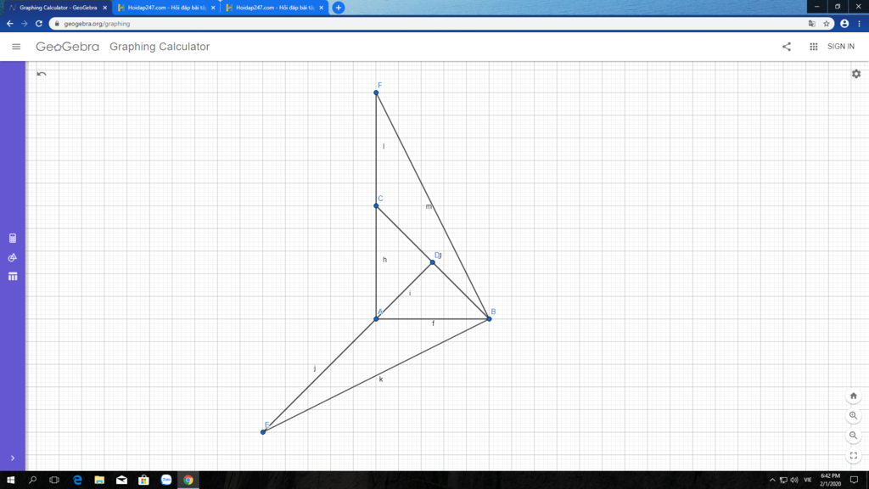Screen dimensions: 869x489
Task: Click the GeoGebra logo
Action: point(67,47)
